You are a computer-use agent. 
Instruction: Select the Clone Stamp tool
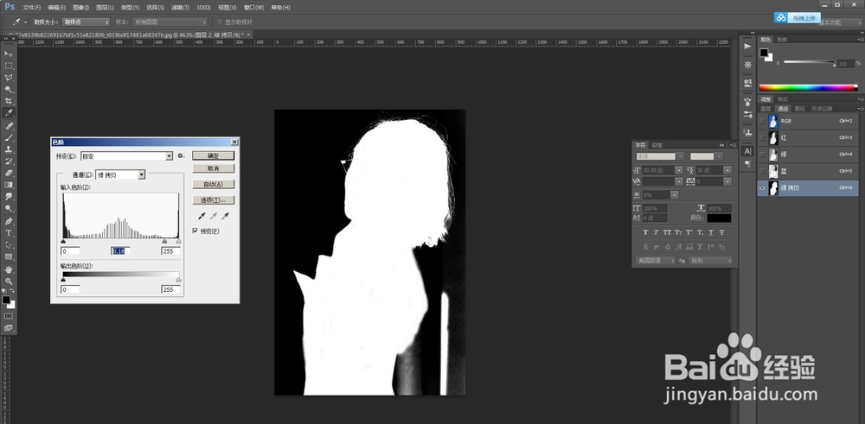point(9,149)
